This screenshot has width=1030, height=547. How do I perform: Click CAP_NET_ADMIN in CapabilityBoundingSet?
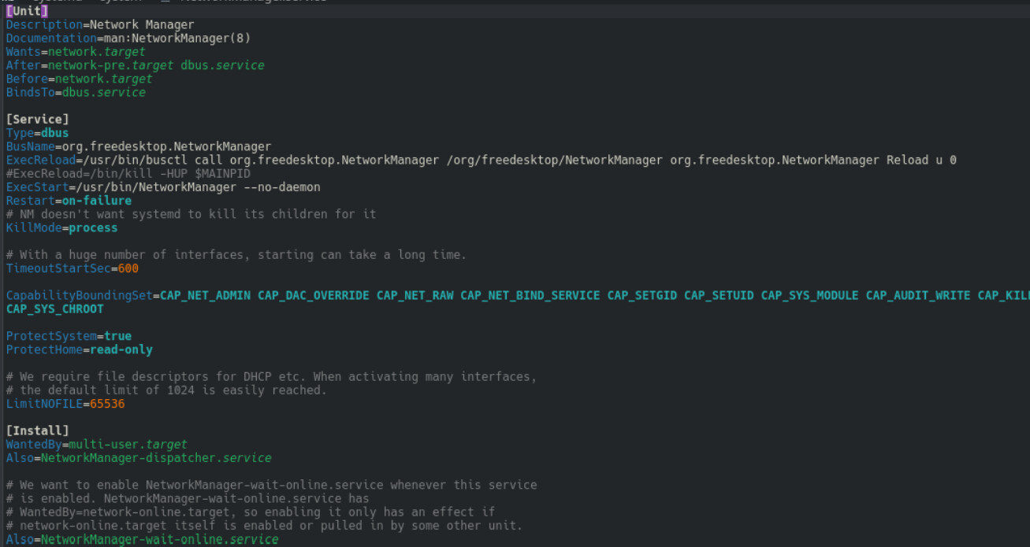pos(205,296)
